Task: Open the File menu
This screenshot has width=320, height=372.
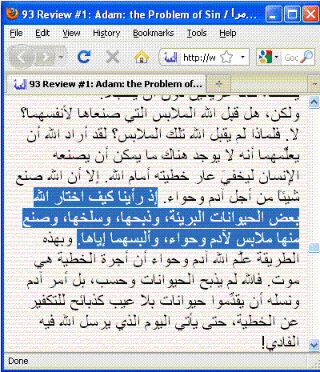Action: coord(16,33)
